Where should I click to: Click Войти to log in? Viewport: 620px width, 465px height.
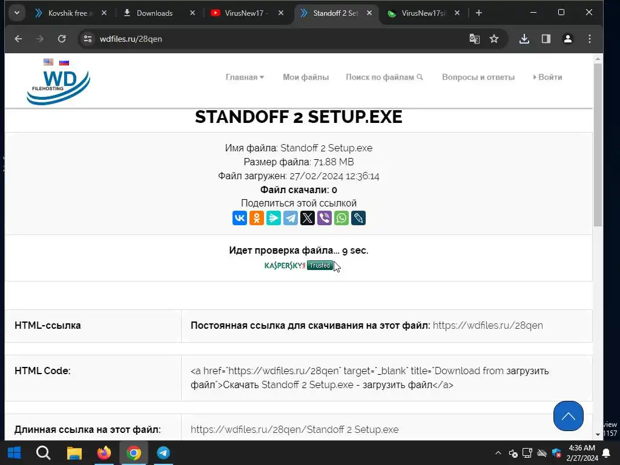coord(547,77)
